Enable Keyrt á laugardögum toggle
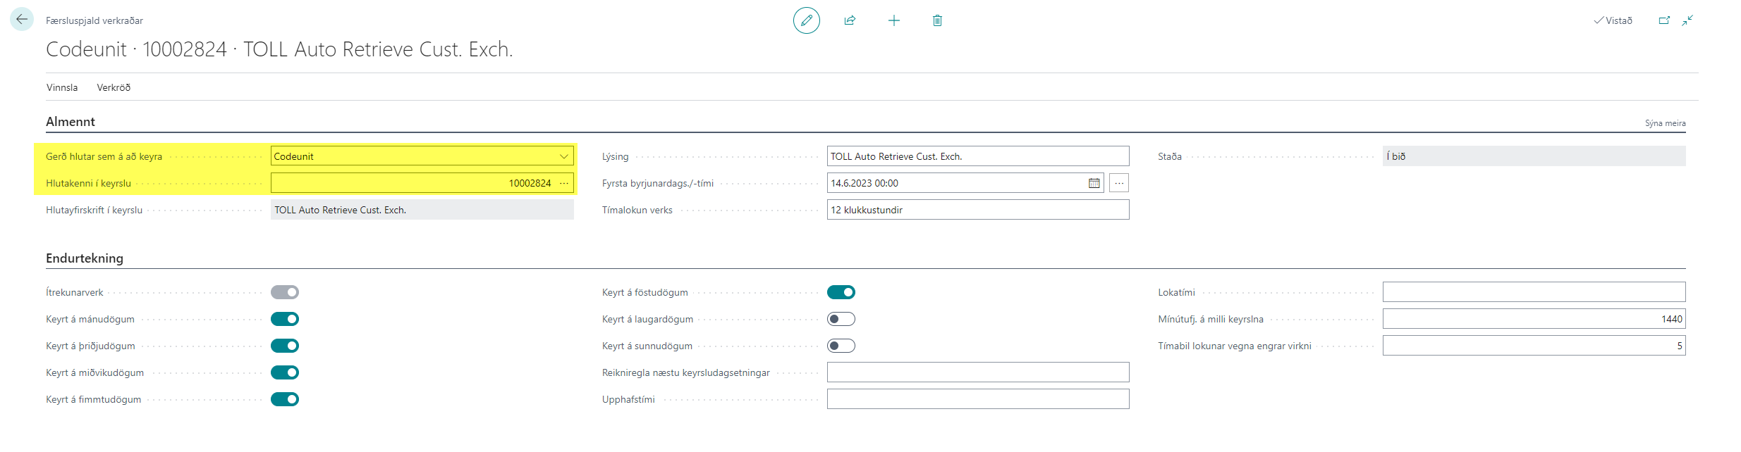Screen dimensions: 1741x452 click(841, 319)
